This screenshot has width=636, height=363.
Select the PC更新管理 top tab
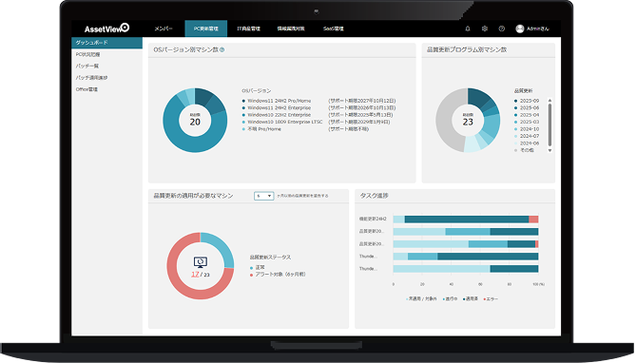[x=206, y=29]
